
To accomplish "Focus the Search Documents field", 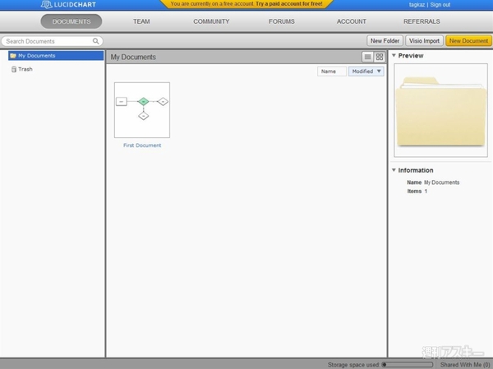I will [52, 41].
